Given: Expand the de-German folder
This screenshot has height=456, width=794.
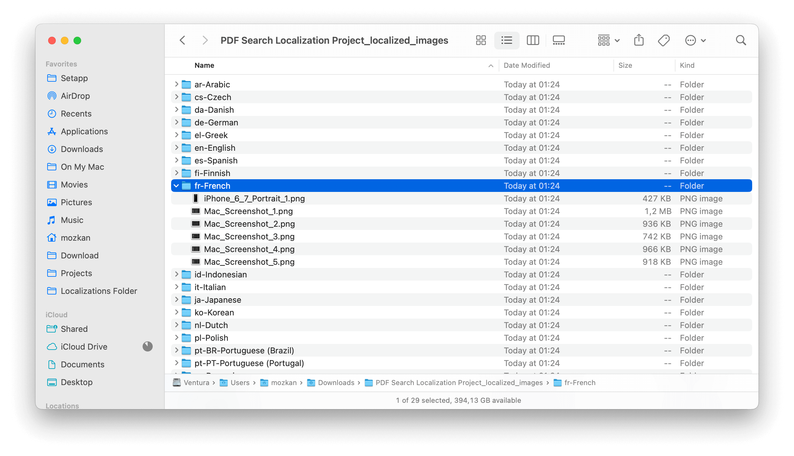Looking at the screenshot, I should 176,122.
